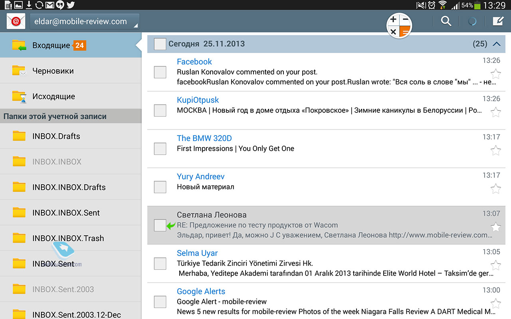
Task: Star the KupiOtpusk email
Action: pos(495,112)
